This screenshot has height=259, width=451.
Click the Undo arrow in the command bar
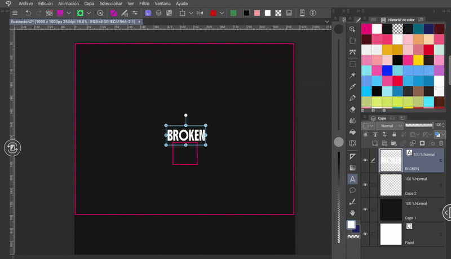click(x=28, y=12)
